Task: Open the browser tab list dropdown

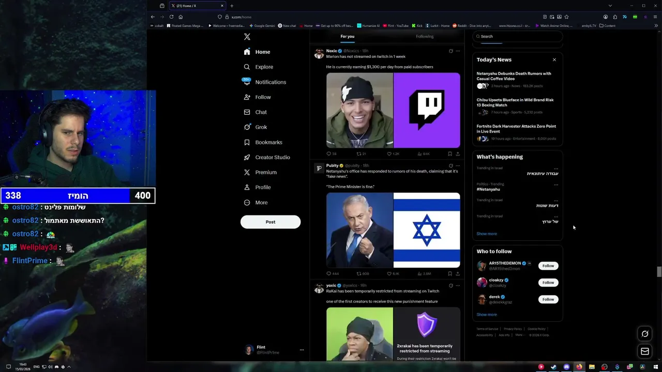Action: point(610,6)
